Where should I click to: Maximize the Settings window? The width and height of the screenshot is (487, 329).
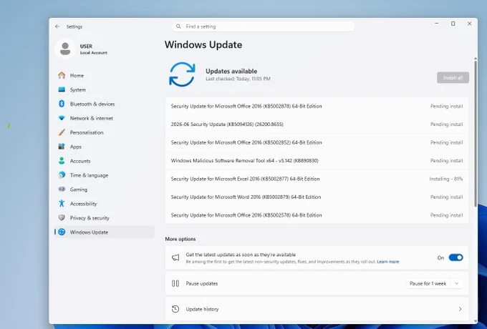pos(453,24)
